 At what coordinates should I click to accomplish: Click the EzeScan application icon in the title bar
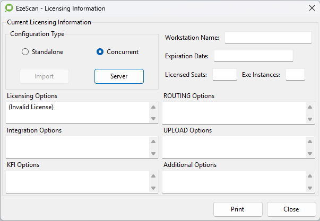tap(9, 8)
